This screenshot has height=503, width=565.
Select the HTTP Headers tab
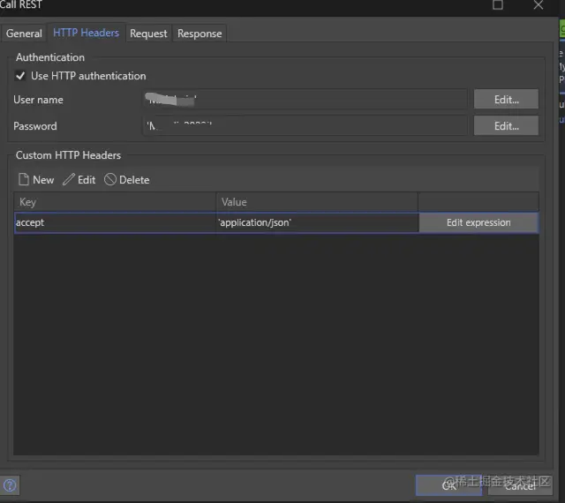[87, 33]
